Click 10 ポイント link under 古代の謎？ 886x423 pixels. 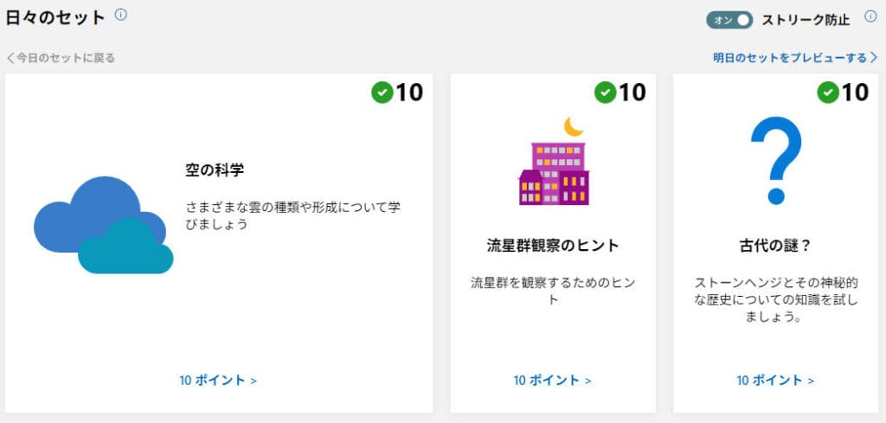775,380
